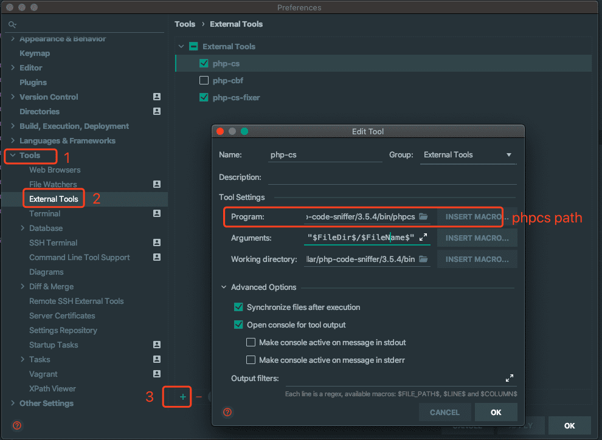Click the project icon beside File Watchers

tap(157, 184)
